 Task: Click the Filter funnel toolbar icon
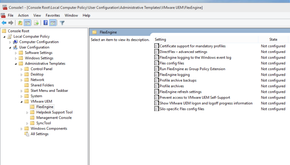point(62,23)
